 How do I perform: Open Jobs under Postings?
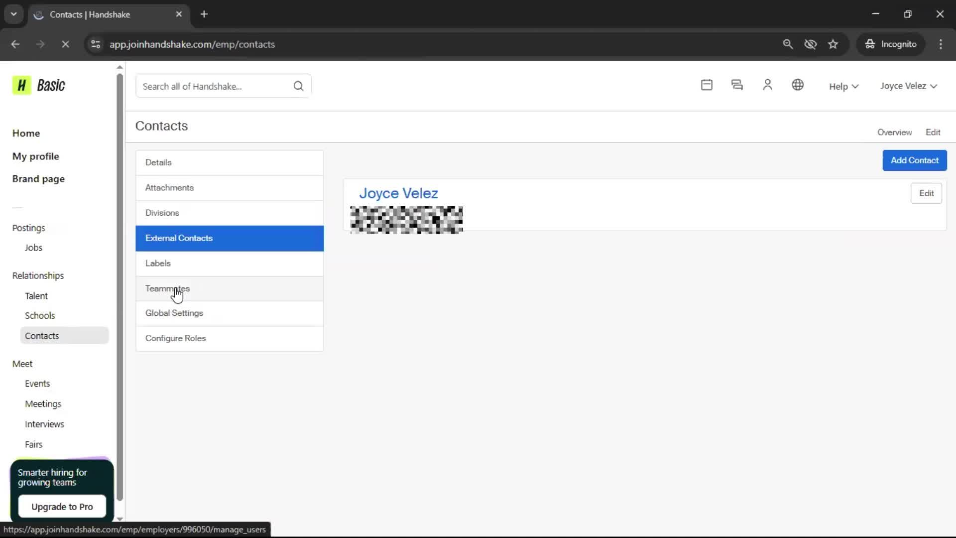click(x=33, y=248)
